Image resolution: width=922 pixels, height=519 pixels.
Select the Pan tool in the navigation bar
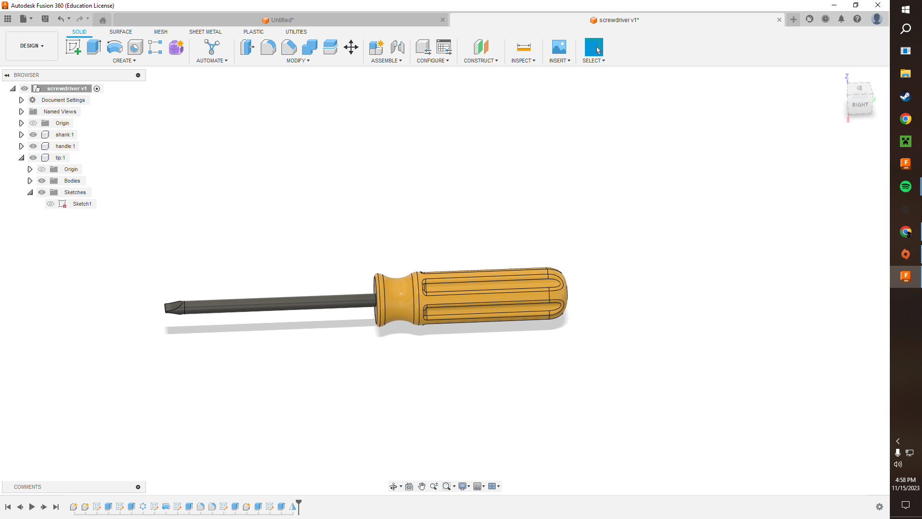tap(422, 486)
